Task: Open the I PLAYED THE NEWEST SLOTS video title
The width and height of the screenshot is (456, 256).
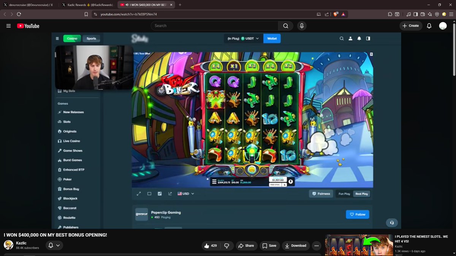Action: tap(421, 239)
